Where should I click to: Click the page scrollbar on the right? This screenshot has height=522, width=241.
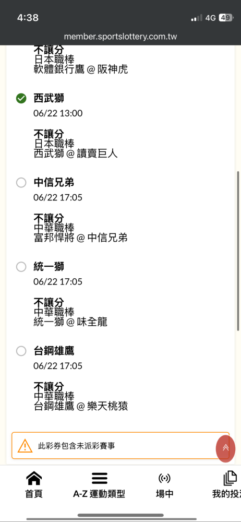[x=238, y=251]
